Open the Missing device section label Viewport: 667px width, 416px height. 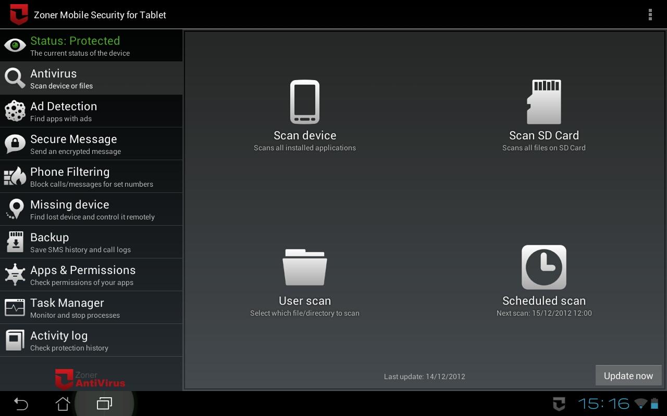(69, 204)
